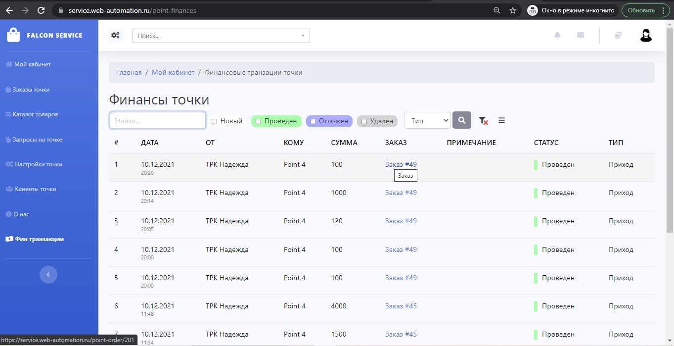
Task: Go to Каталог товаров in sidebar
Action: click(x=35, y=114)
